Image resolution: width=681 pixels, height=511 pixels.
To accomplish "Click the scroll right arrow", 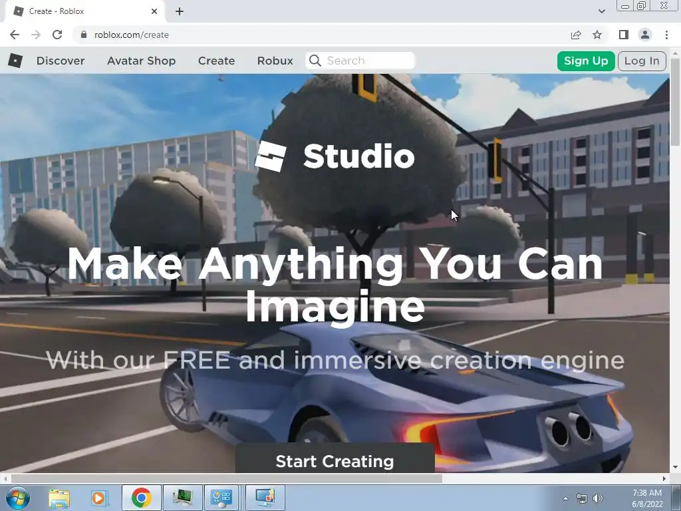I will point(664,478).
